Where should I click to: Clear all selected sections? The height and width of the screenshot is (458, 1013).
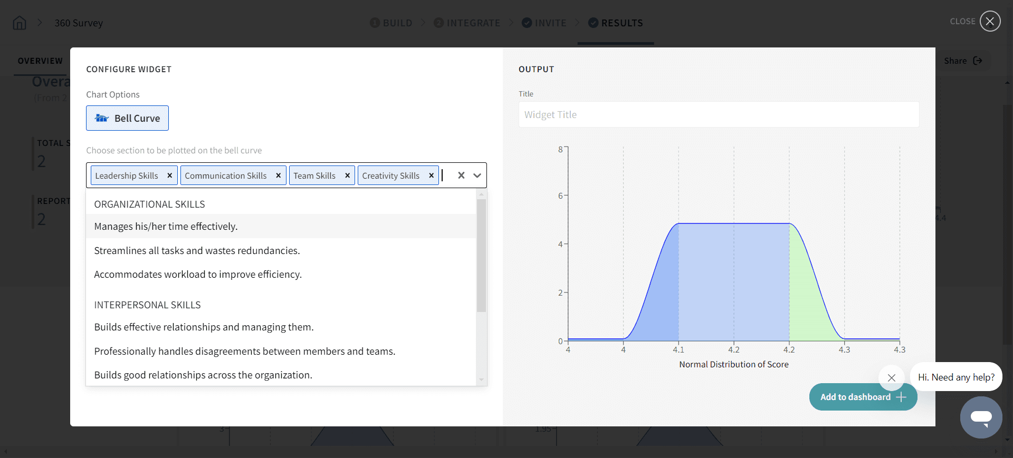pyautogui.click(x=461, y=176)
